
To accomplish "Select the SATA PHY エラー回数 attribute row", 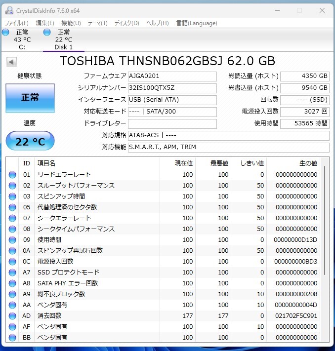I will click(163, 283).
